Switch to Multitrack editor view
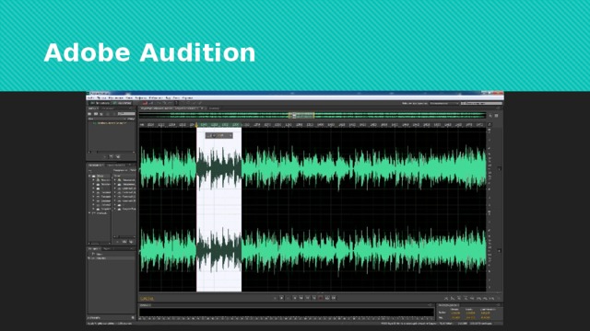Image resolution: width=590 pixels, height=331 pixels. [x=123, y=103]
